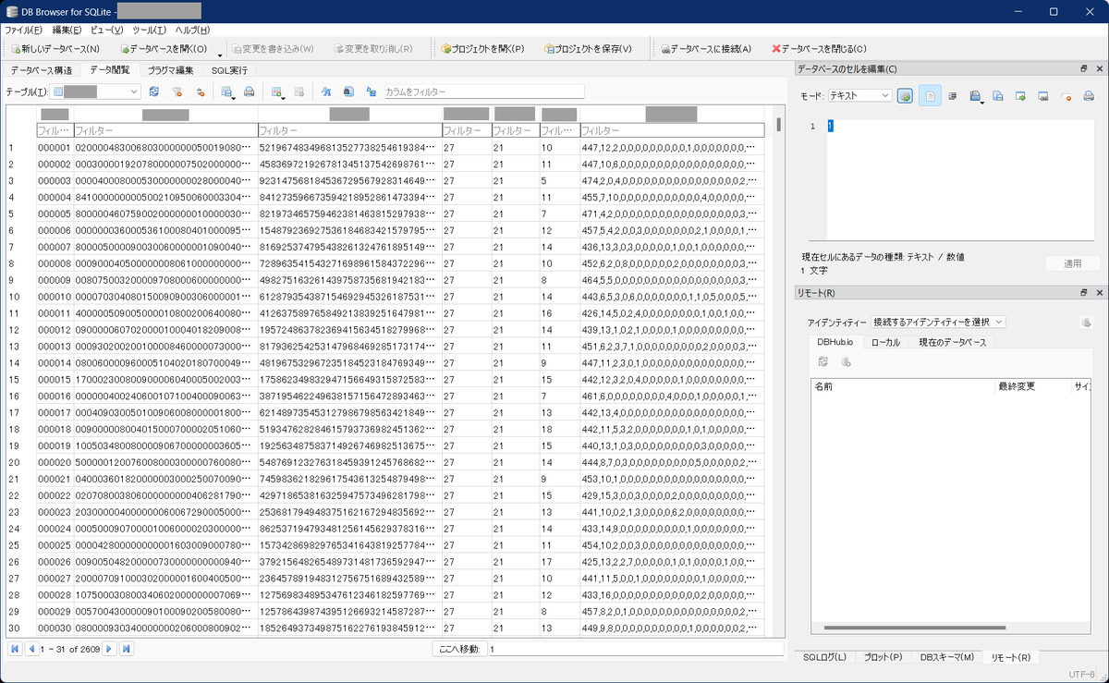Click the cell editor text area
The height and width of the screenshot is (683, 1109).
tap(961, 178)
